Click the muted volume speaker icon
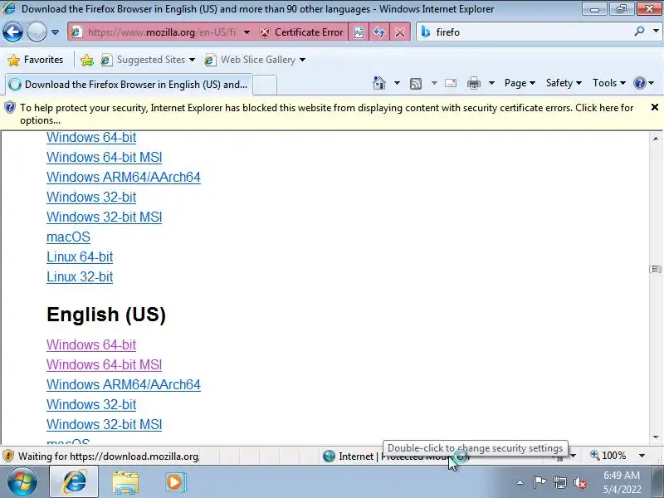 coord(579,482)
